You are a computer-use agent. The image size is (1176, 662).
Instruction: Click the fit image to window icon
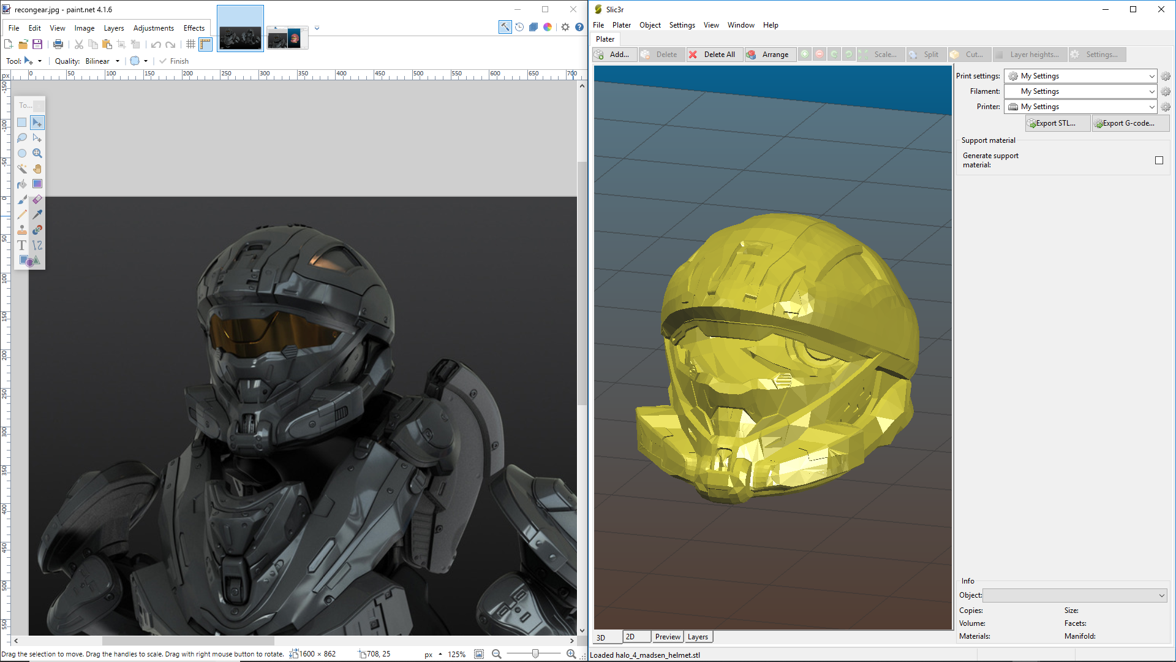pos(479,654)
